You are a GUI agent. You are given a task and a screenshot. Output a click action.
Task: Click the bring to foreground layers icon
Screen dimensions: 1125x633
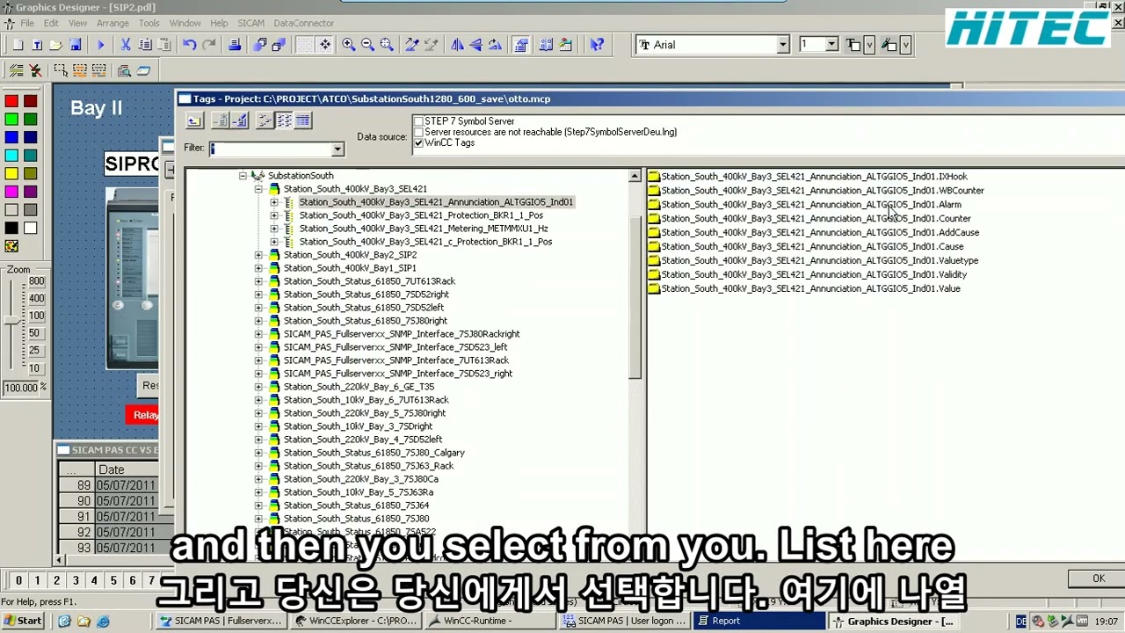point(260,45)
